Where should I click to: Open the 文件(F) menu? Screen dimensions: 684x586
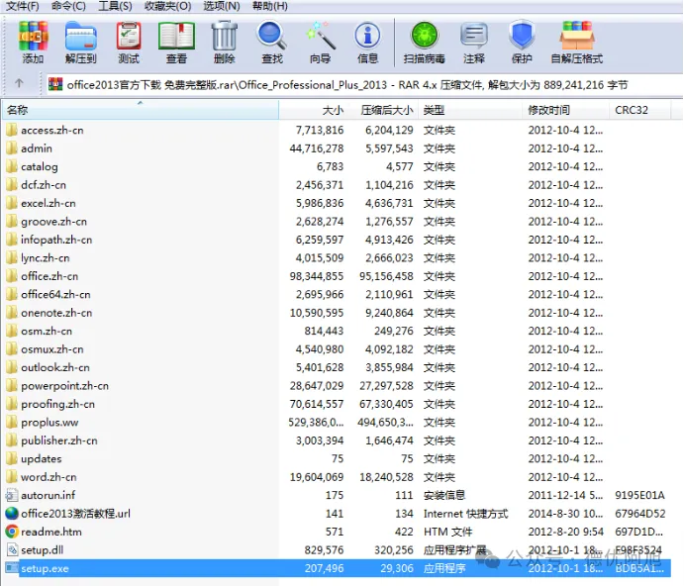pos(22,6)
